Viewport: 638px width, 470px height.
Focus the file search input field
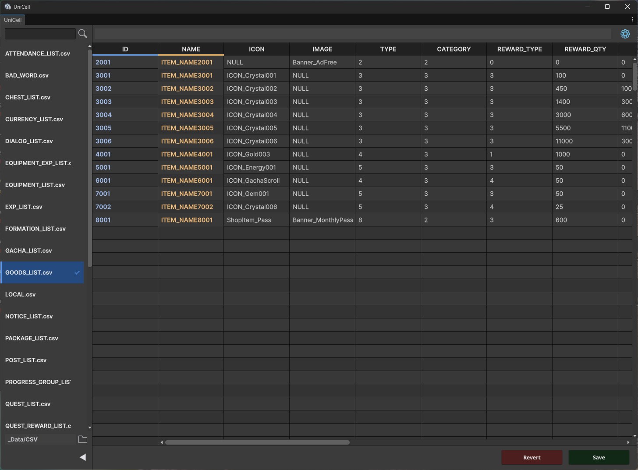click(x=40, y=34)
